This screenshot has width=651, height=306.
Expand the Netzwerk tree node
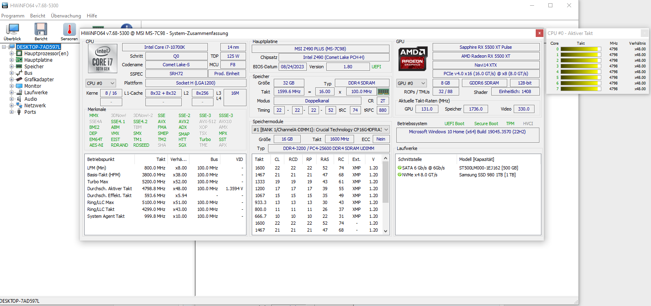click(x=12, y=105)
